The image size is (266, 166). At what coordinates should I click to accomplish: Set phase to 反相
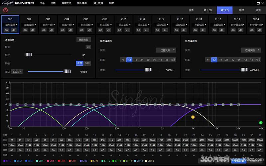click(x=87, y=63)
